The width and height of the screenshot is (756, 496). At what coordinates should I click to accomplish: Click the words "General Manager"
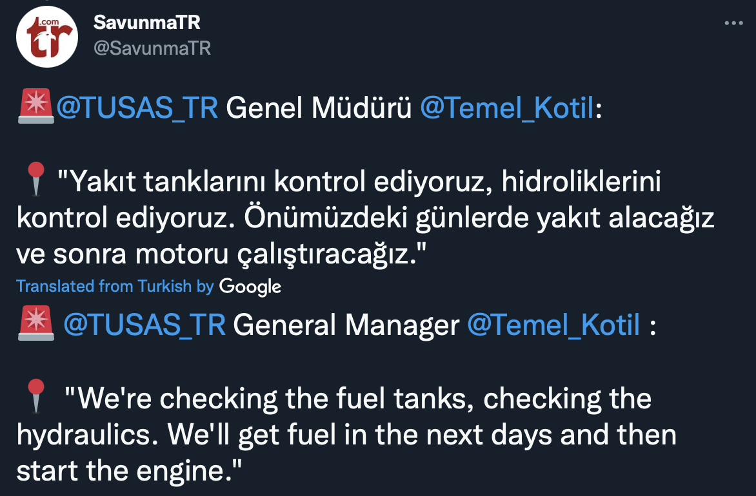346,325
